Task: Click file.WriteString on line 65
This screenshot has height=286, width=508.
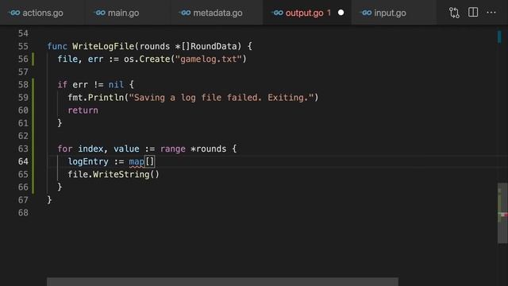Action: click(109, 175)
